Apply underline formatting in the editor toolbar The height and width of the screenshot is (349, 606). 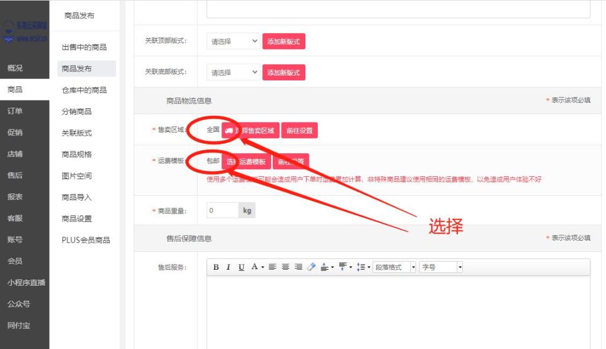pos(241,266)
